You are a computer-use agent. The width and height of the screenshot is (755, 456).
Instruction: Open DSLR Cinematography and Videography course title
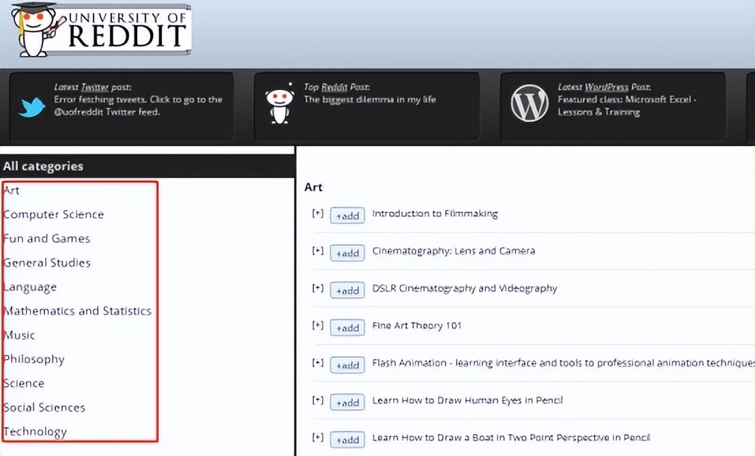point(464,288)
